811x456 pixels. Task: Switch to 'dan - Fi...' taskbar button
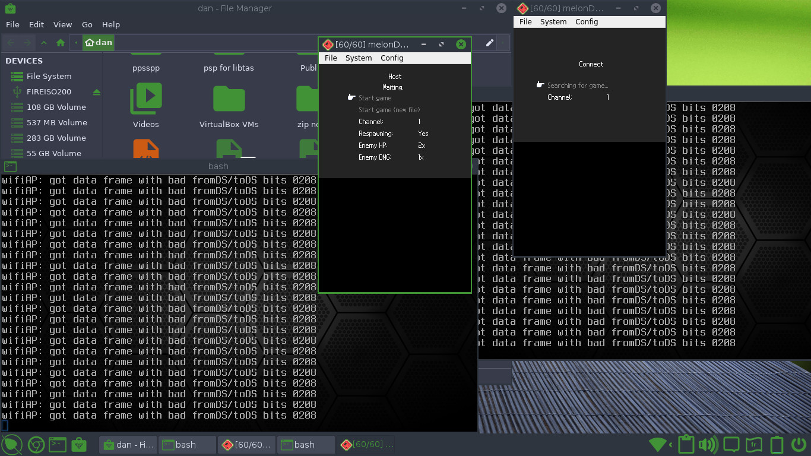pyautogui.click(x=128, y=445)
